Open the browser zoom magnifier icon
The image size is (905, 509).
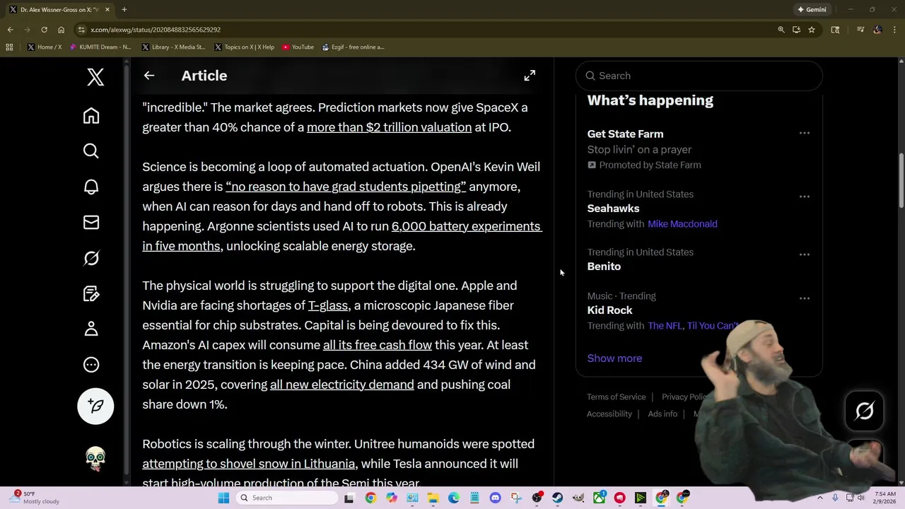[x=781, y=30]
